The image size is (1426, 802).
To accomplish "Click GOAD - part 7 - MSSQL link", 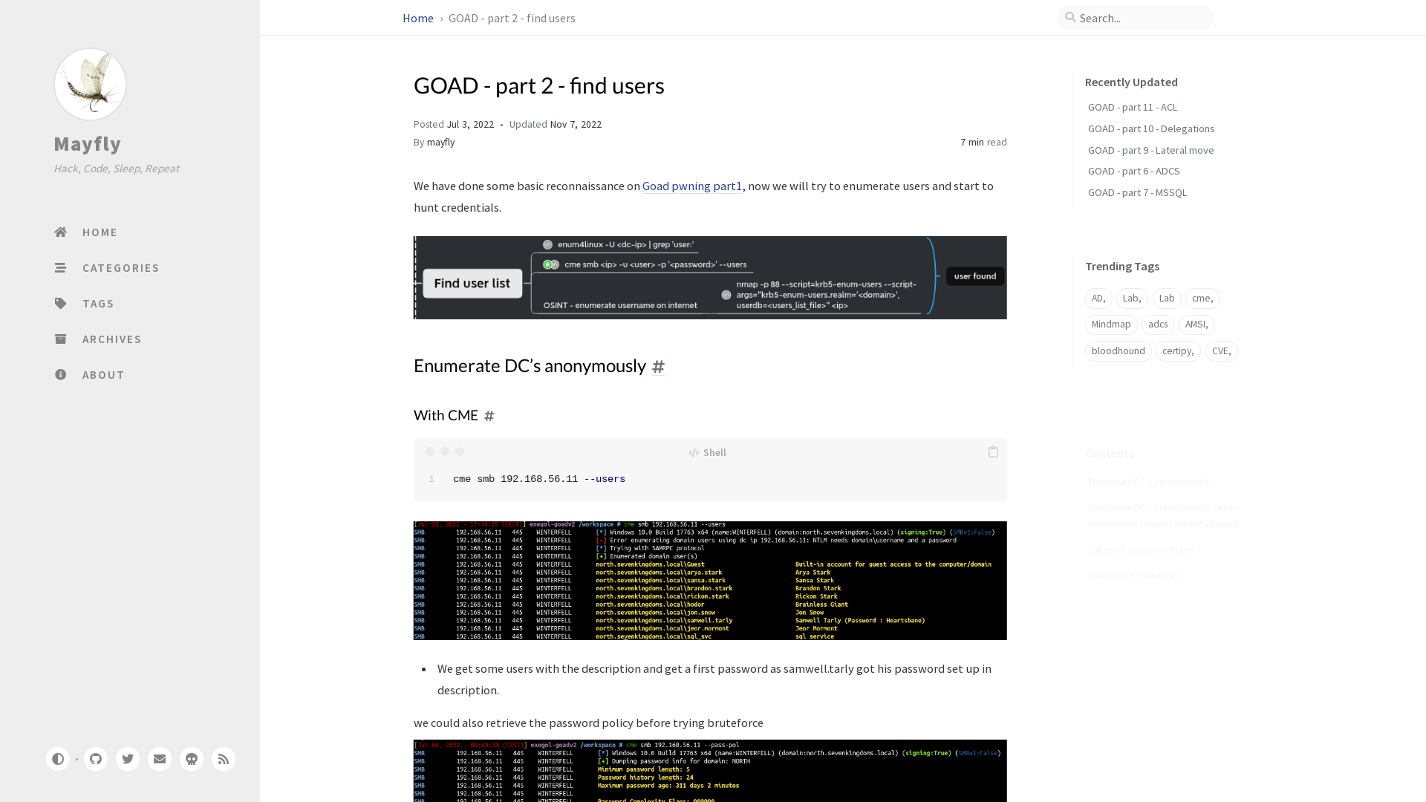I will (x=1137, y=192).
